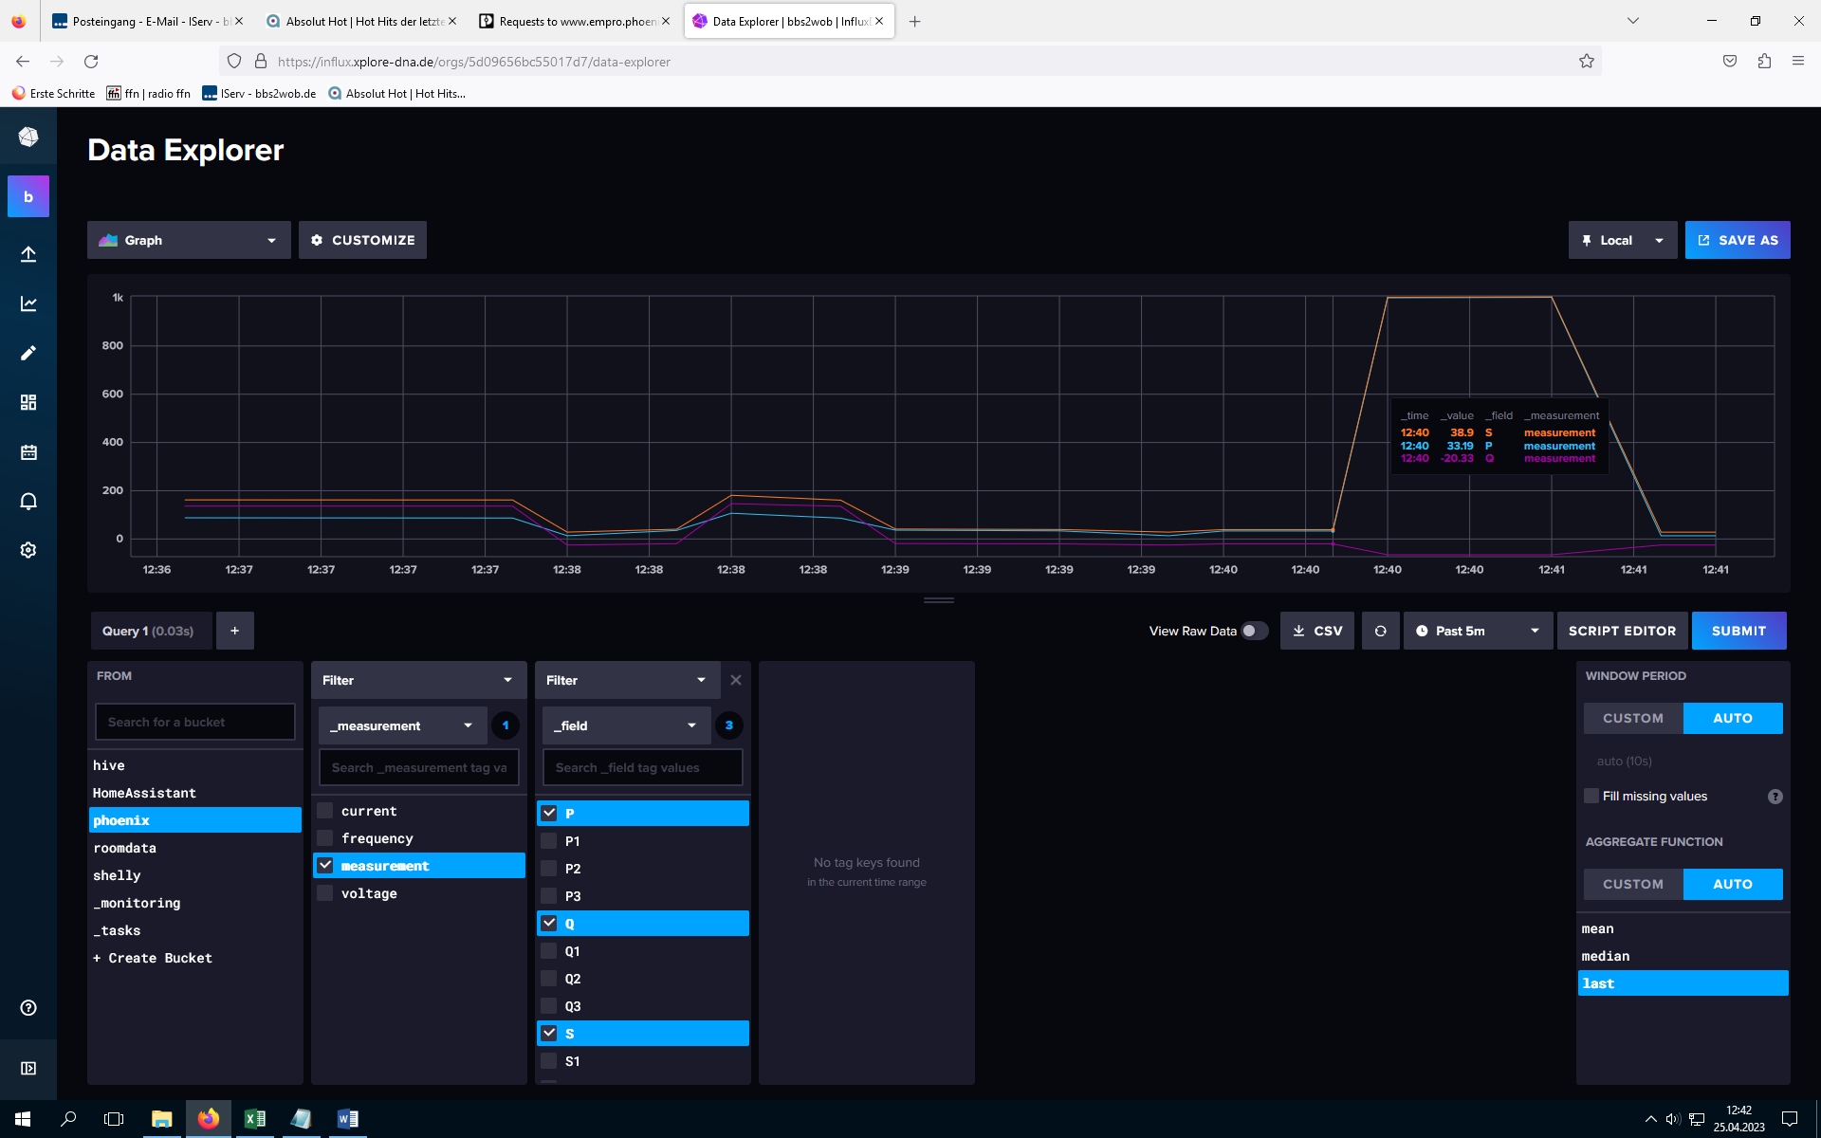This screenshot has height=1138, width=1821.
Task: Open Settings gear icon in sidebar
Action: point(28,550)
